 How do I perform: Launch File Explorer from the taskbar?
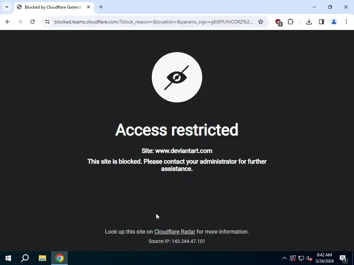[42, 258]
